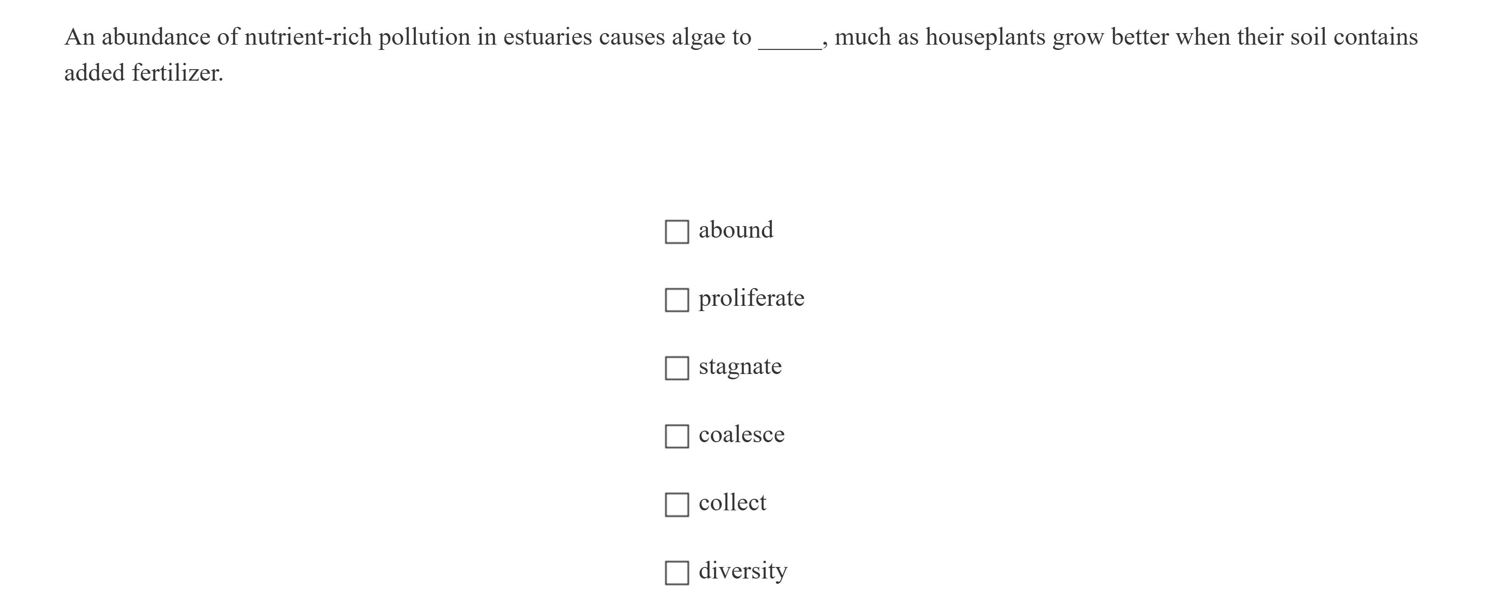Tick the proliferate checkbox
The height and width of the screenshot is (603, 1508).
(677, 300)
